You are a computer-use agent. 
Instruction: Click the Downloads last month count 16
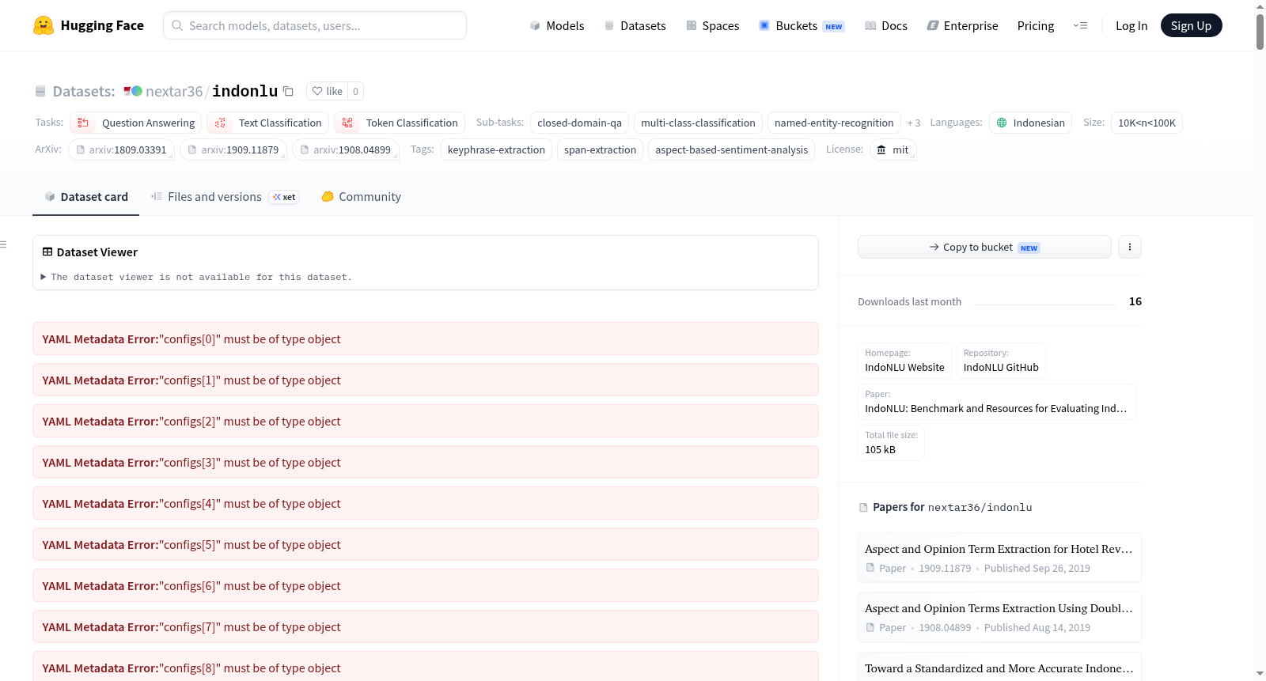click(x=1135, y=301)
